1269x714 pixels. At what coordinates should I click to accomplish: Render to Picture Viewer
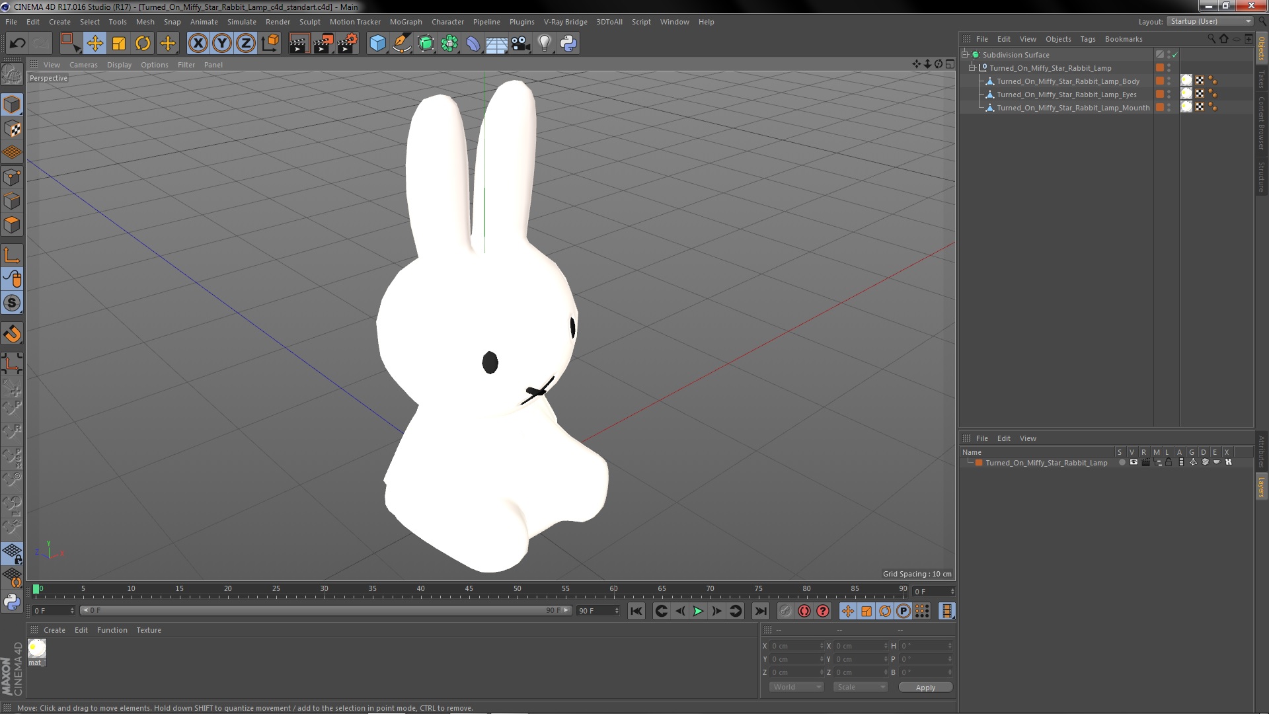(x=323, y=44)
